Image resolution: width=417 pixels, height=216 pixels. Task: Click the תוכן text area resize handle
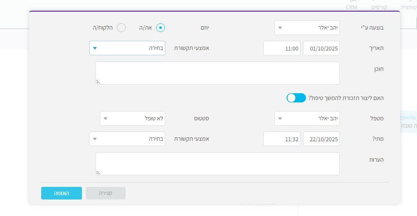click(x=98, y=82)
